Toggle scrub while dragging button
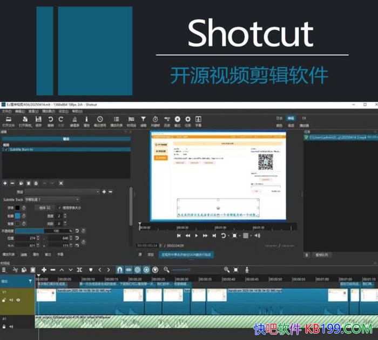 pyautogui.click(x=129, y=270)
